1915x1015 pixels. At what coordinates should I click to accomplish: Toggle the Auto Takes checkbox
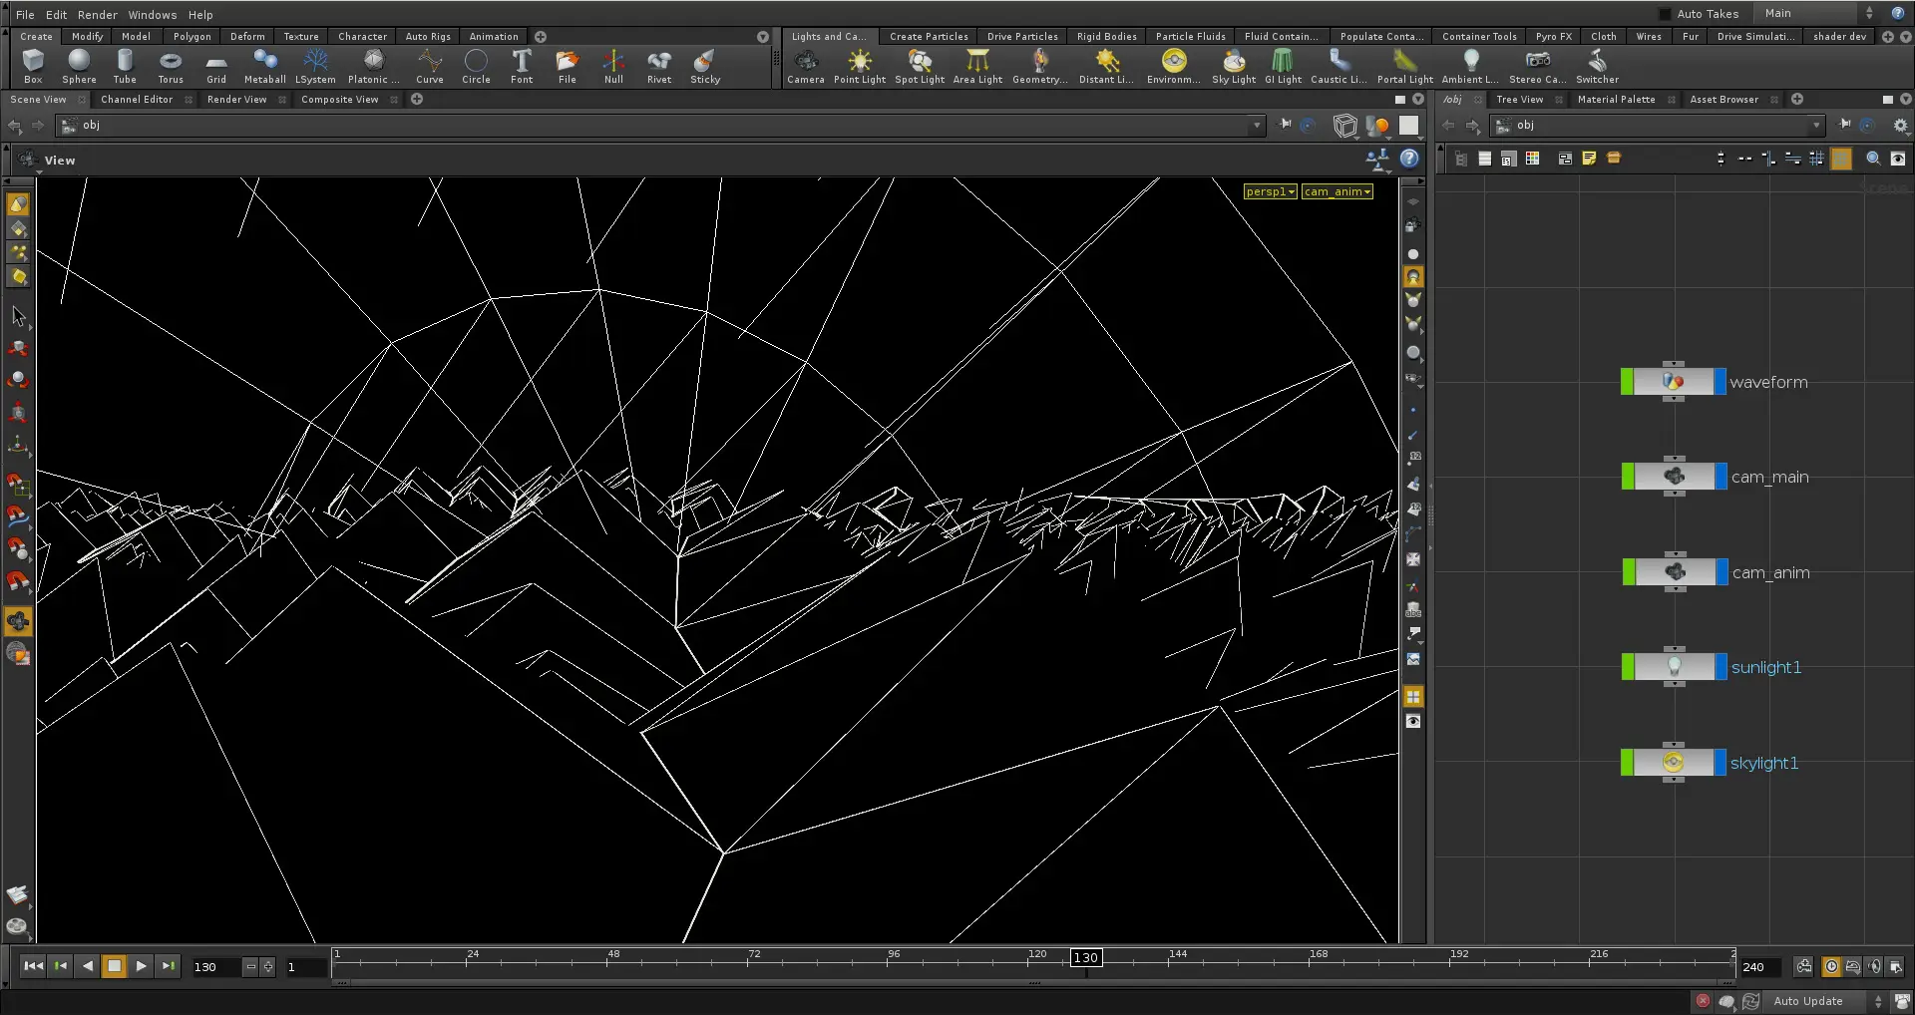coord(1665,14)
